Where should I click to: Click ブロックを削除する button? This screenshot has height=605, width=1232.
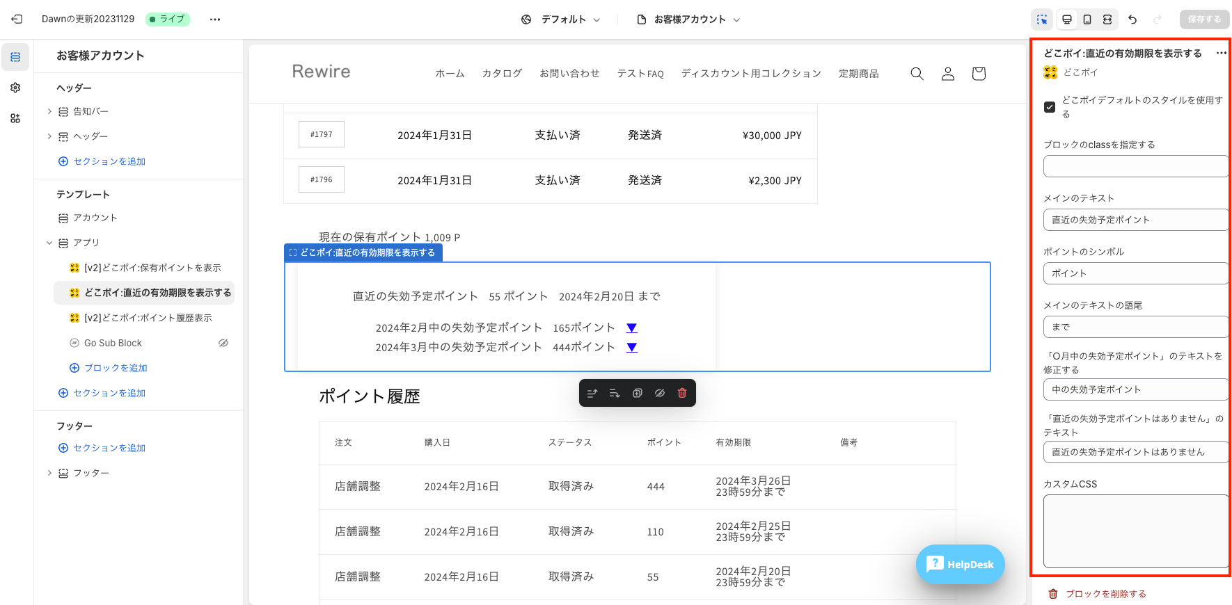1097,594
